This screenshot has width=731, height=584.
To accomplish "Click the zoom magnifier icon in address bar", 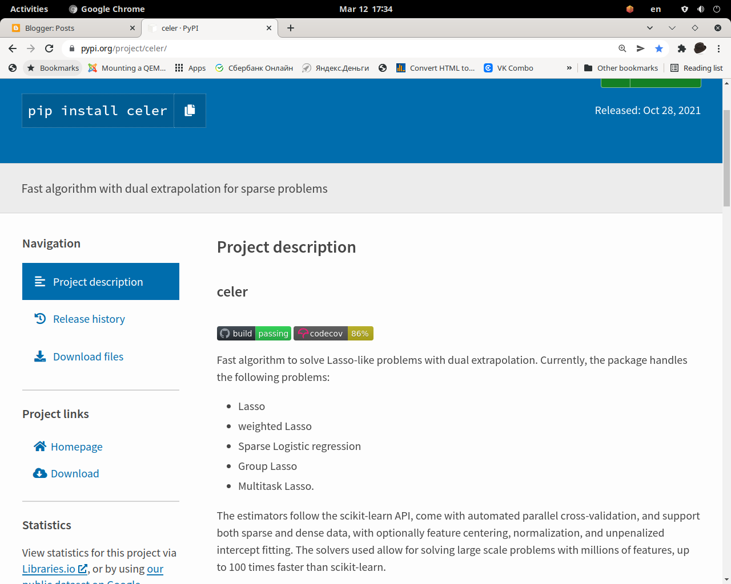I will coord(622,48).
